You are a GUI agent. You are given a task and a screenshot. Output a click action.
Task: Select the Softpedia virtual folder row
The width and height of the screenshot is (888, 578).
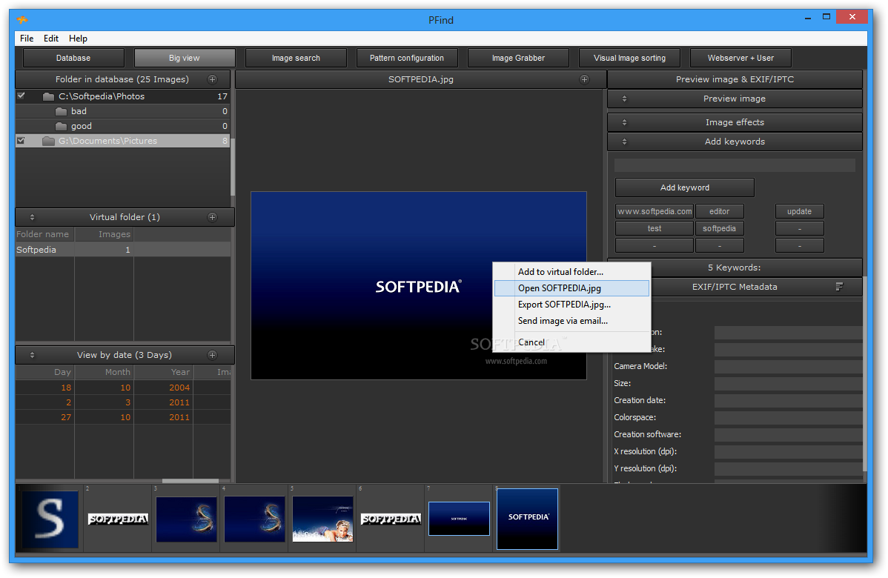123,250
